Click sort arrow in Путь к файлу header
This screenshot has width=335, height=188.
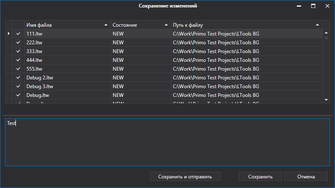[x=317, y=25]
